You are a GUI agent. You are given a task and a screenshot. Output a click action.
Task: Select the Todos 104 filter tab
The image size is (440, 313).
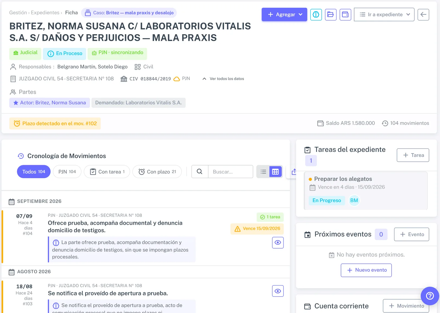click(34, 172)
